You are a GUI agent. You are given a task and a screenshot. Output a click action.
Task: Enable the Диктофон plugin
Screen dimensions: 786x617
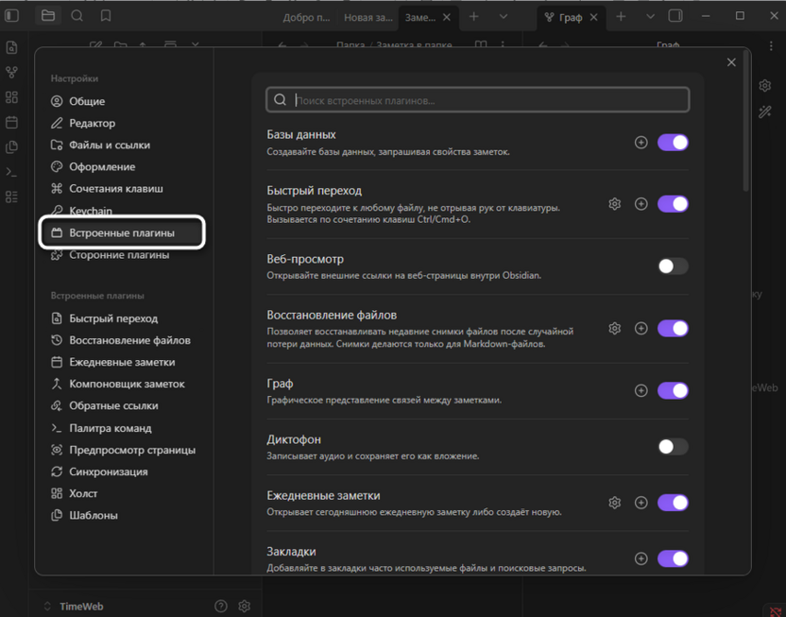pos(673,446)
